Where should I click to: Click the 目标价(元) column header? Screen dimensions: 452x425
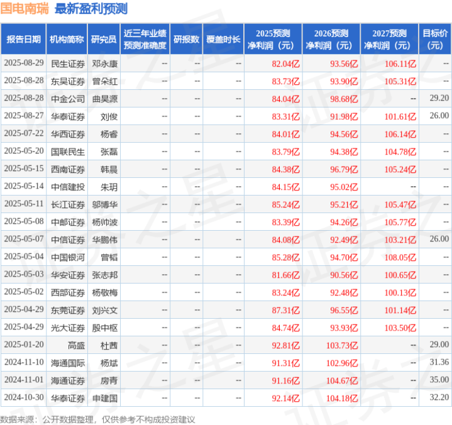435,39
